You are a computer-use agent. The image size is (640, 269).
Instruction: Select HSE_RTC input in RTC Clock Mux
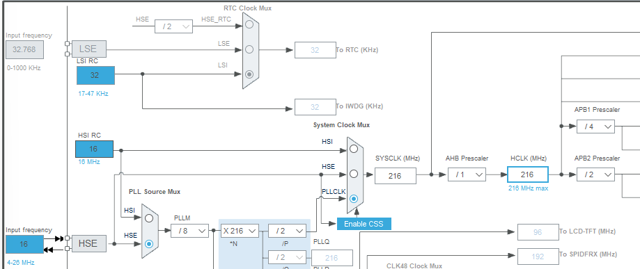[x=249, y=24]
